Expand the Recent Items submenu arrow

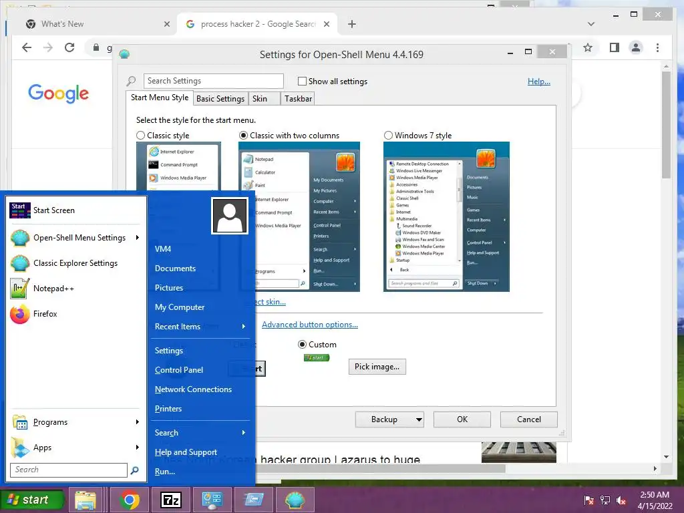(x=243, y=327)
